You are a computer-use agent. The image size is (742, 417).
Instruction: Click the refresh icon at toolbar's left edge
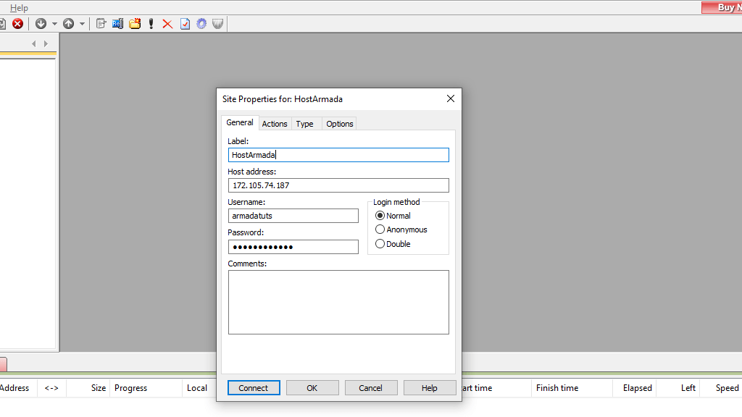click(2, 24)
